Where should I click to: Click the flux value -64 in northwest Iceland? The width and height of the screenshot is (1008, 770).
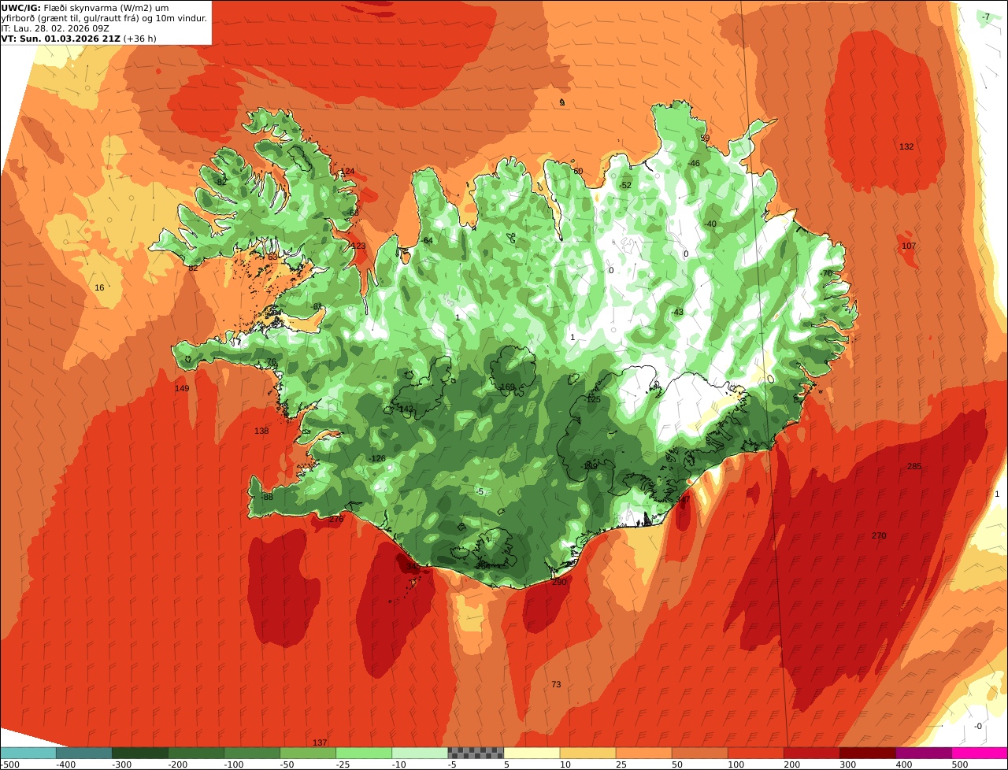[x=427, y=240]
